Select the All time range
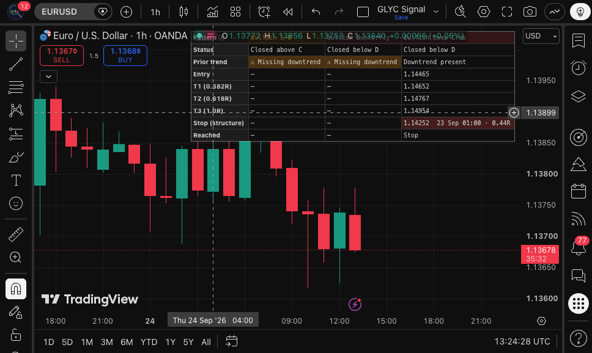The image size is (592, 353). [206, 342]
